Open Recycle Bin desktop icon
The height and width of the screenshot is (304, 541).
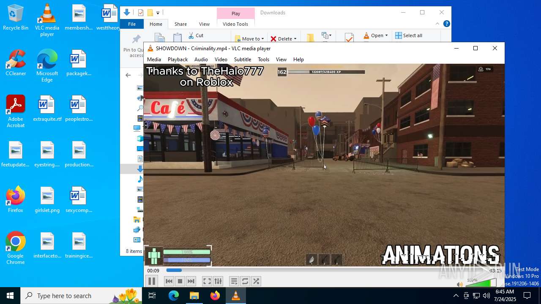pyautogui.click(x=16, y=18)
